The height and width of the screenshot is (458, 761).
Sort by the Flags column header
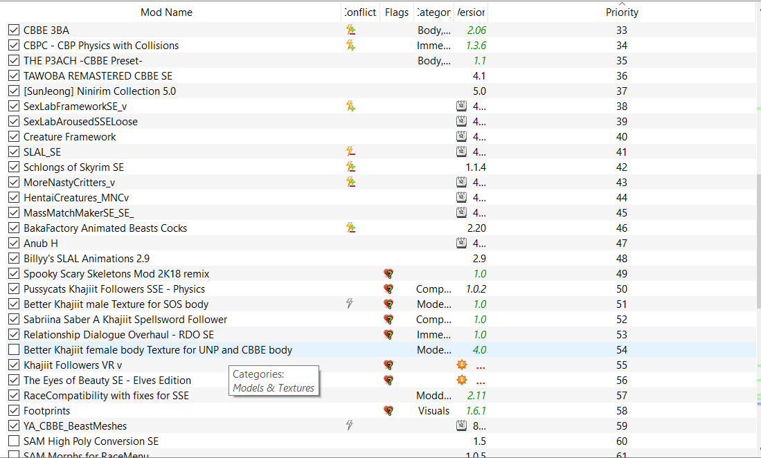click(397, 12)
